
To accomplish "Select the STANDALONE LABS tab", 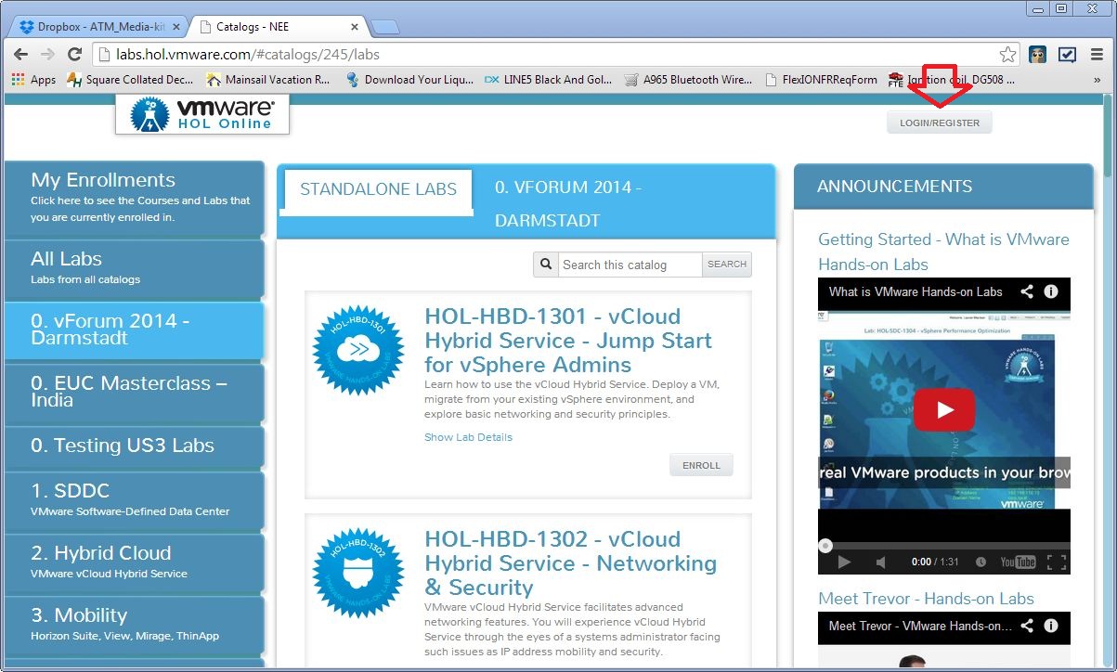I will tap(375, 189).
